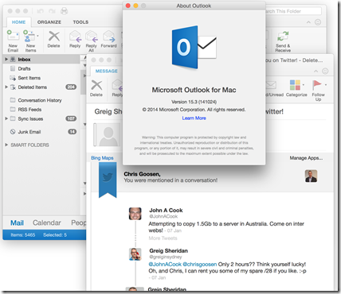341x294 pixels.
Task: Click Send & Receive icon
Action: (x=283, y=37)
